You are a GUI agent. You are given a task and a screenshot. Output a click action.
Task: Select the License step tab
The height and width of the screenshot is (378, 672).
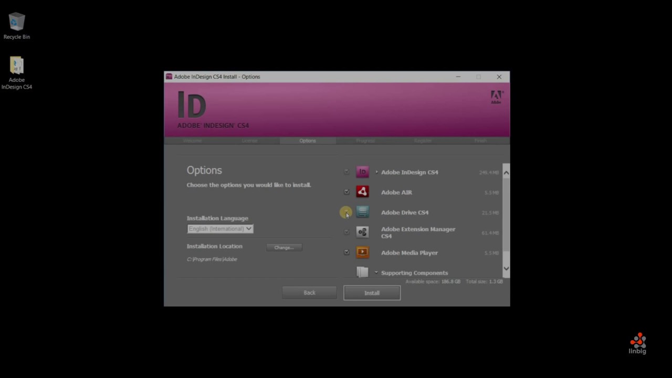coord(250,141)
